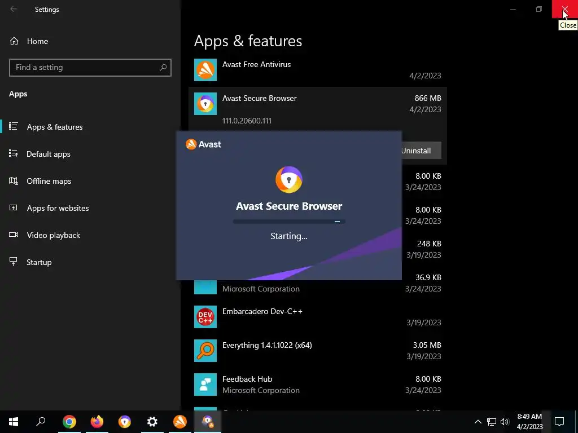
Task: Click the Feedback Hub icon
Action: (205, 385)
